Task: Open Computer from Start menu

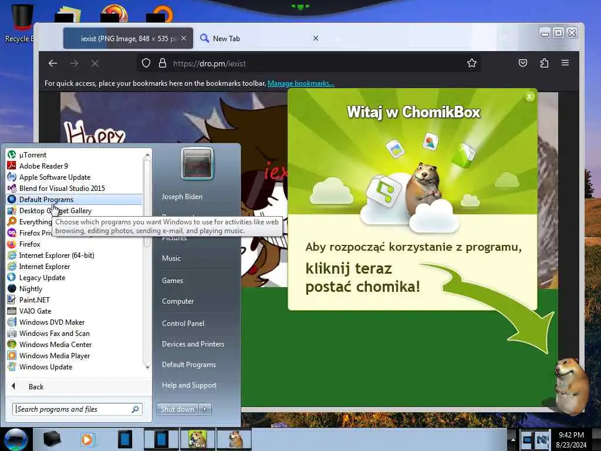Action: click(x=178, y=301)
